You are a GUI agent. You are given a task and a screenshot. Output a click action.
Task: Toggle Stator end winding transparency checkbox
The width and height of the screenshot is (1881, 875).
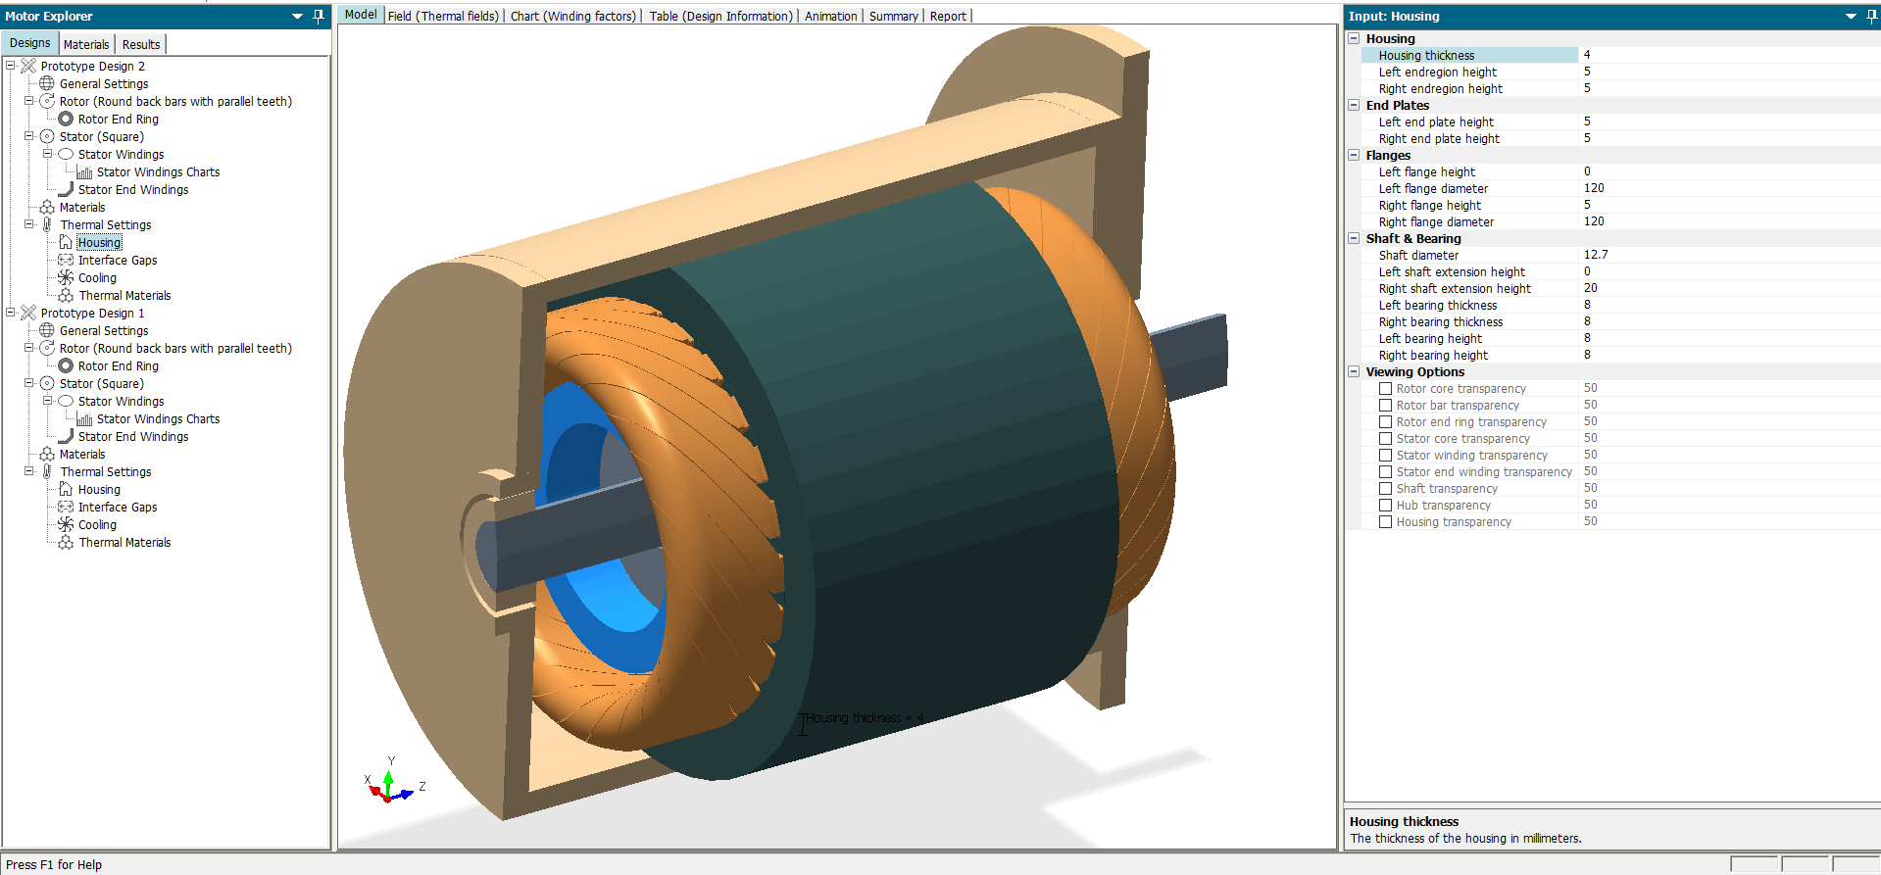click(x=1386, y=472)
